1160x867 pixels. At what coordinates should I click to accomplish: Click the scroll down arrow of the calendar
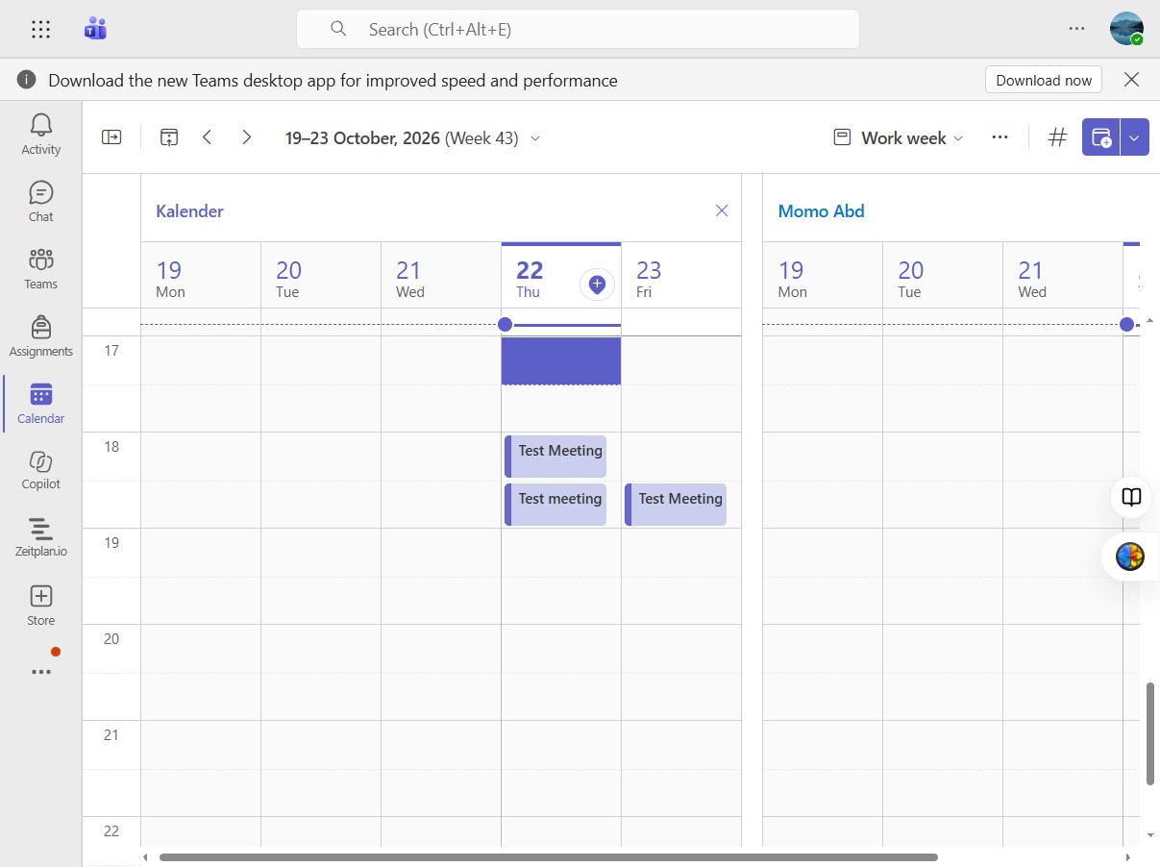pyautogui.click(x=1150, y=836)
